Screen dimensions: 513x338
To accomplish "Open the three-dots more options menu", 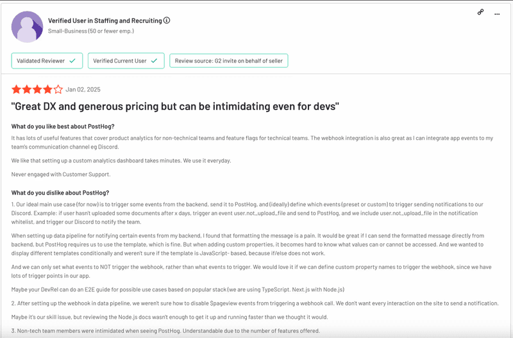I will (x=497, y=13).
